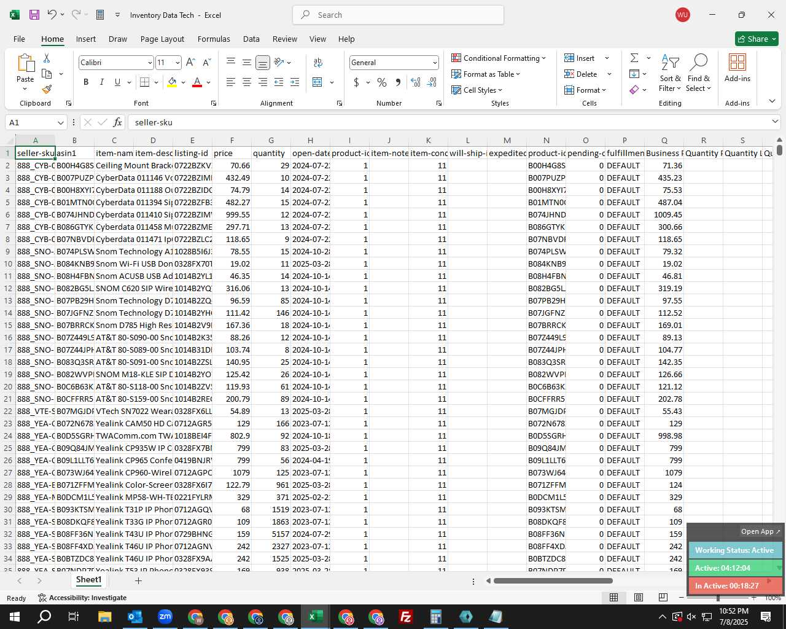Click the Decrease Indent icon
The height and width of the screenshot is (629, 786).
tap(279, 82)
